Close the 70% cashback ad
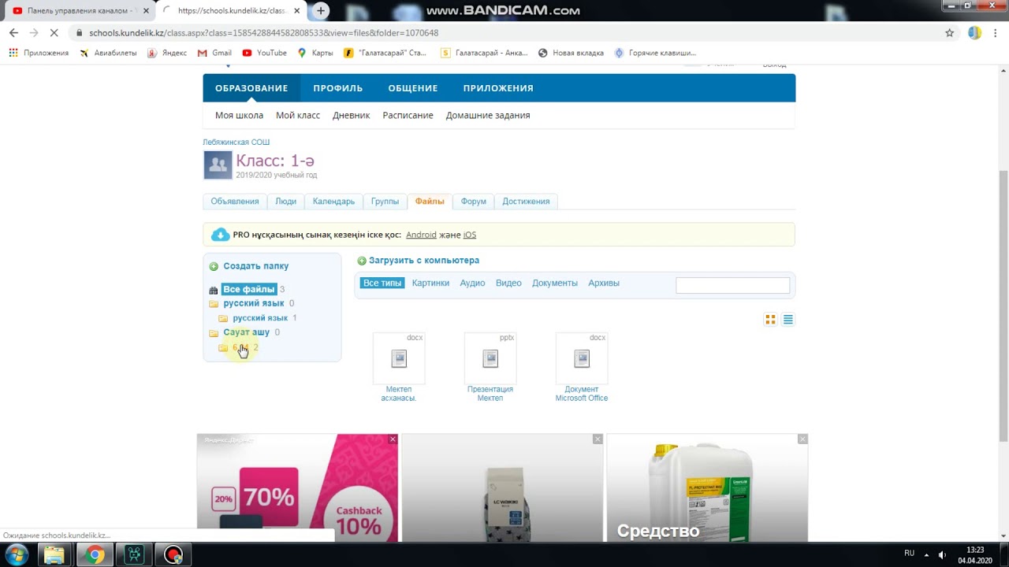 pos(393,439)
